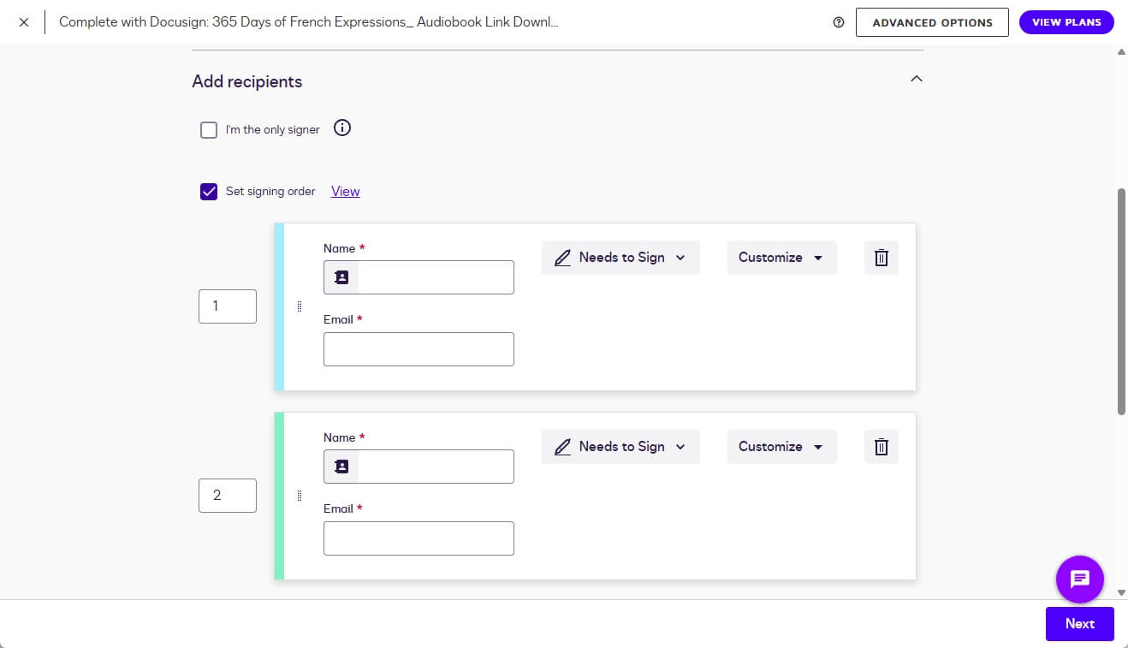The width and height of the screenshot is (1128, 648).
Task: Check the I'm the only signer box
Action: coord(209,130)
